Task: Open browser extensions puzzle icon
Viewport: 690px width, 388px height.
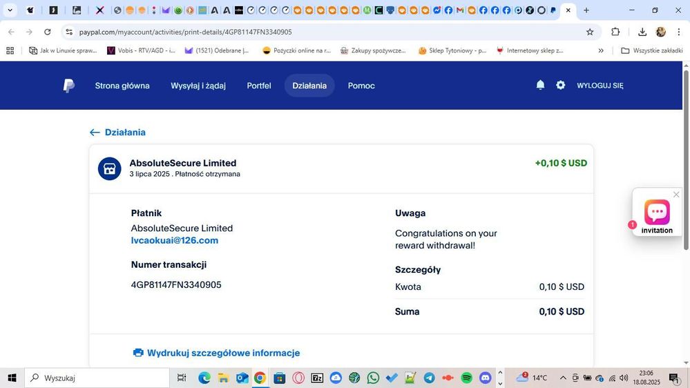Action: [615, 32]
